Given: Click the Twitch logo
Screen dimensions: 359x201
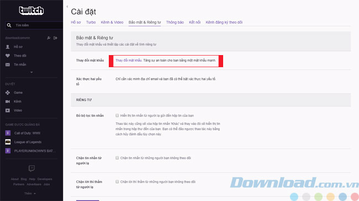Looking at the screenshot, I should (31, 10).
